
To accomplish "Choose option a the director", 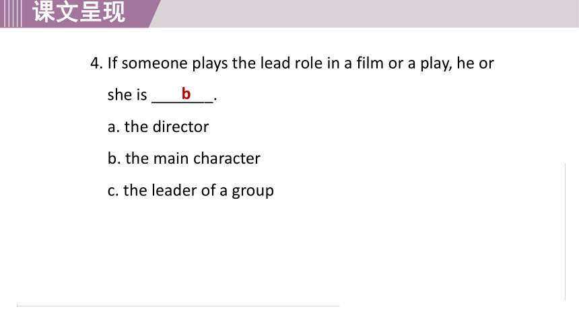I will click(x=158, y=127).
